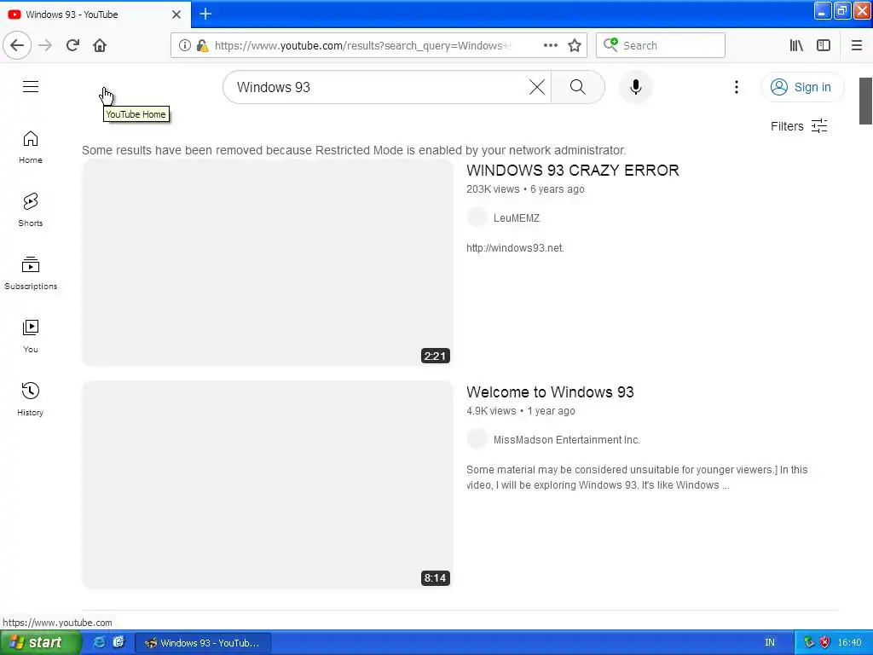Image resolution: width=873 pixels, height=655 pixels.
Task: Click the http://windows93.net. description text
Action: [x=515, y=248]
